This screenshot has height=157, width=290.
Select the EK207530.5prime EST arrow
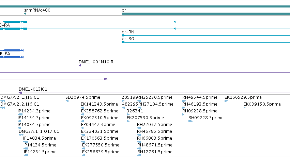click(128, 121)
